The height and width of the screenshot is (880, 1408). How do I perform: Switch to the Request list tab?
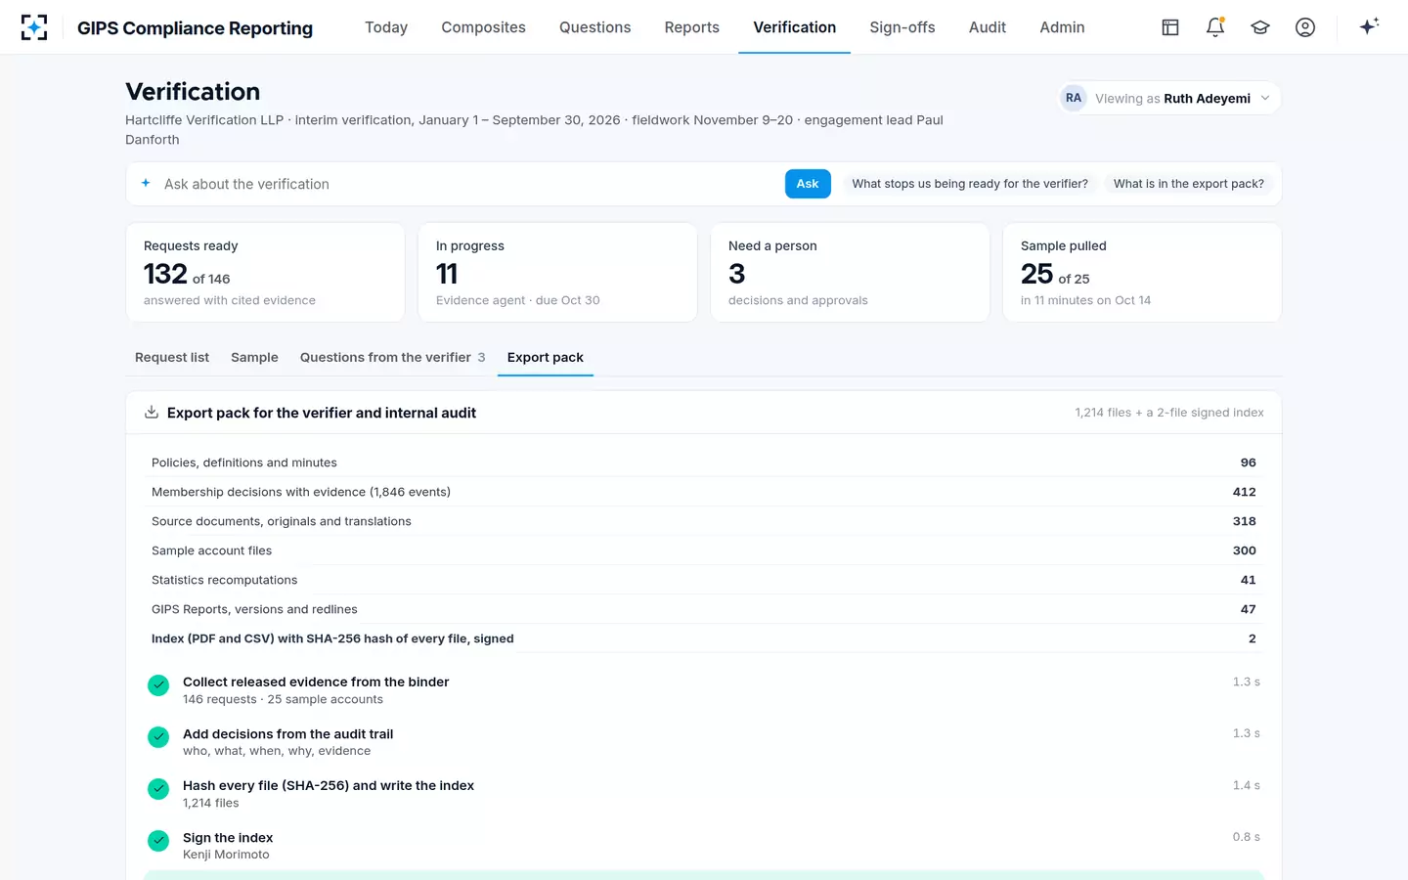tap(172, 357)
